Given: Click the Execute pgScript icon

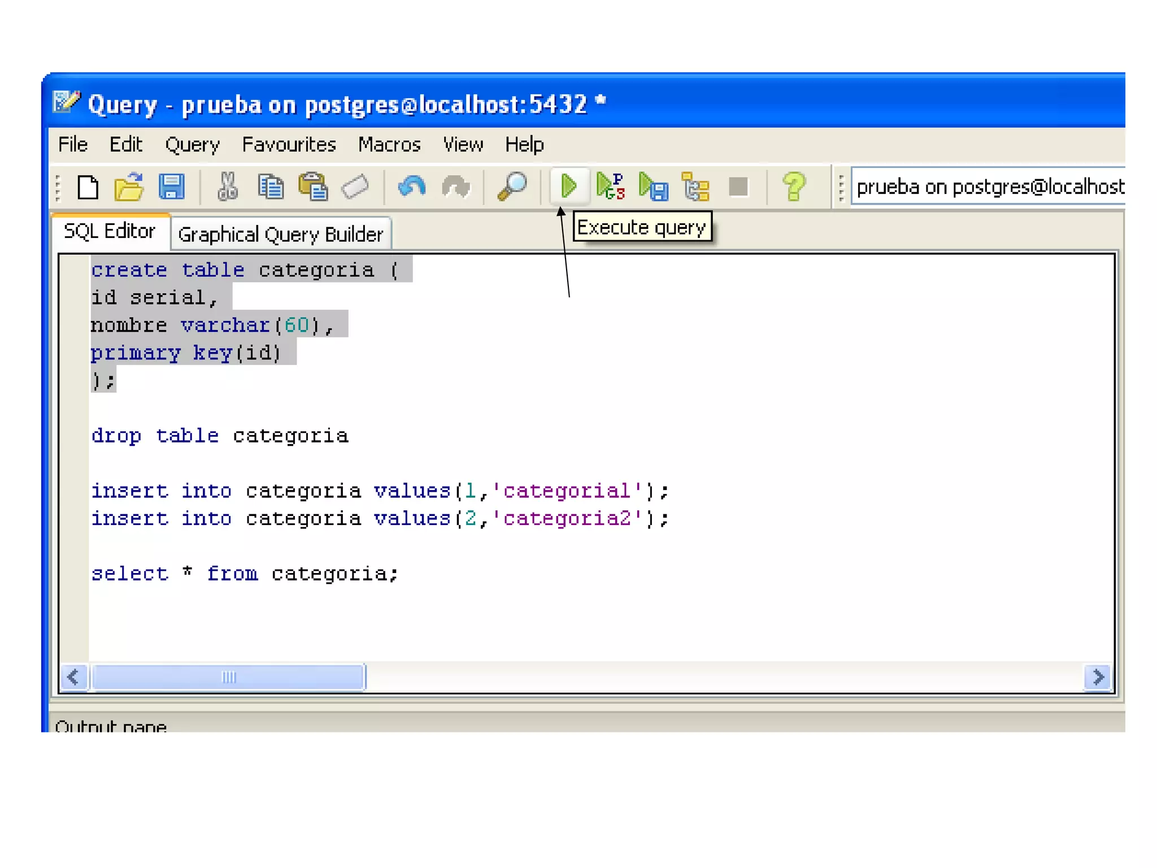Looking at the screenshot, I should (x=611, y=186).
